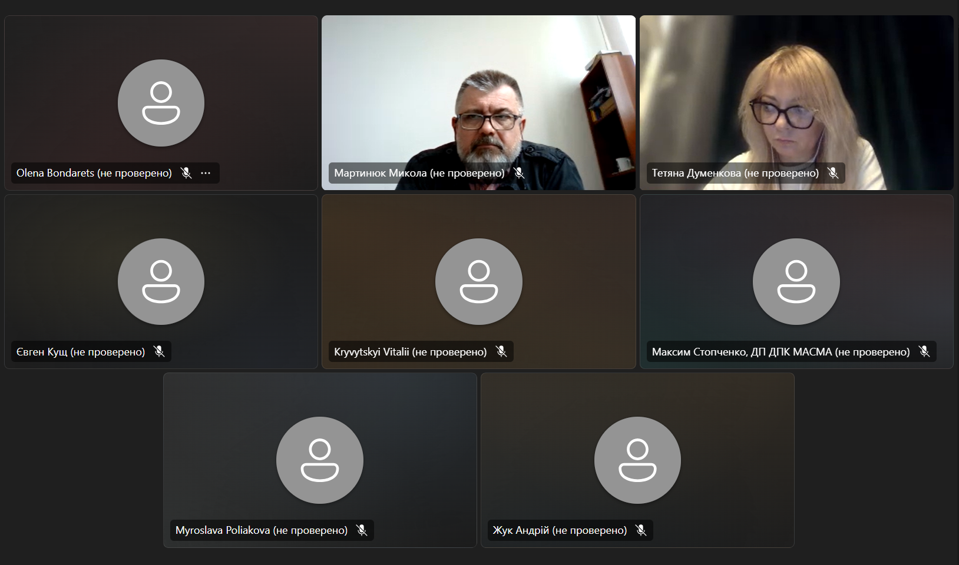Image resolution: width=959 pixels, height=565 pixels.
Task: Click the Жук Андрій name label
Action: click(560, 530)
